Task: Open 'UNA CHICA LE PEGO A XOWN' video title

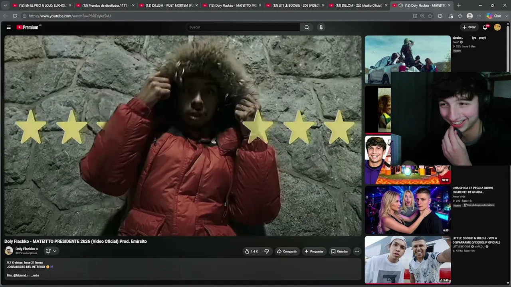Action: tap(473, 190)
